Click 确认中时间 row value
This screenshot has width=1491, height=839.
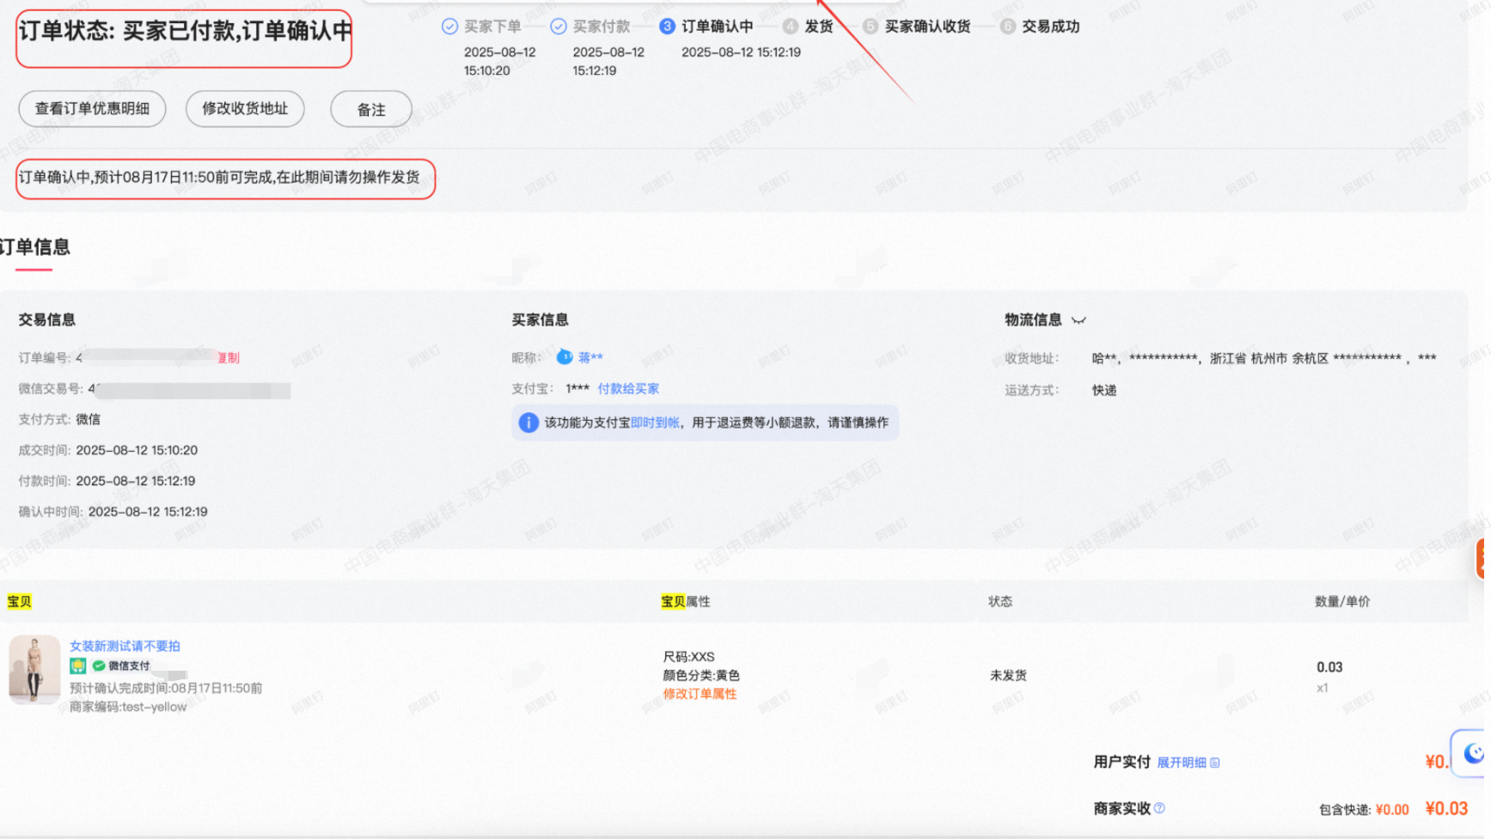(x=148, y=512)
